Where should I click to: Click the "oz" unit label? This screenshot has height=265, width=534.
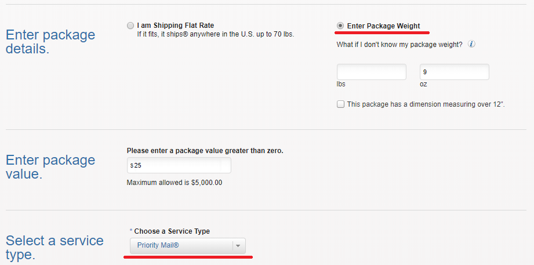[x=424, y=84]
